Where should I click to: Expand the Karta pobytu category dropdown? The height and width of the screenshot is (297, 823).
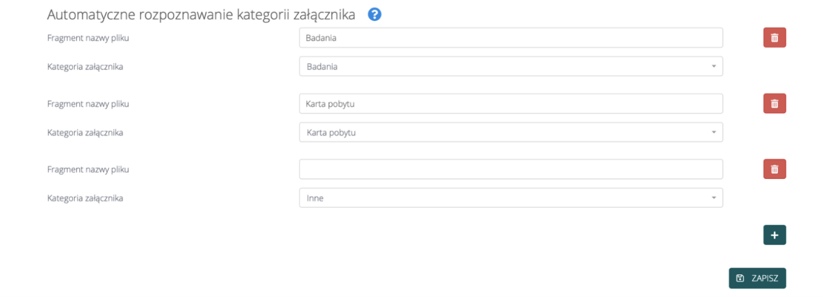click(510, 133)
